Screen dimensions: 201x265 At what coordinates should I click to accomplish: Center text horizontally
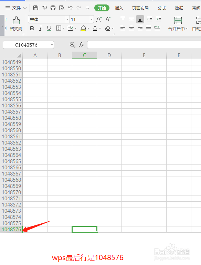point(131,28)
